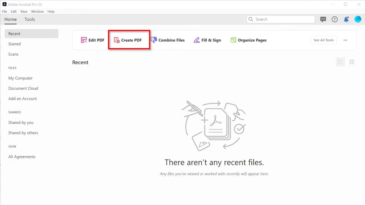Open Add an Account in sidebar
This screenshot has width=365, height=205.
23,98
